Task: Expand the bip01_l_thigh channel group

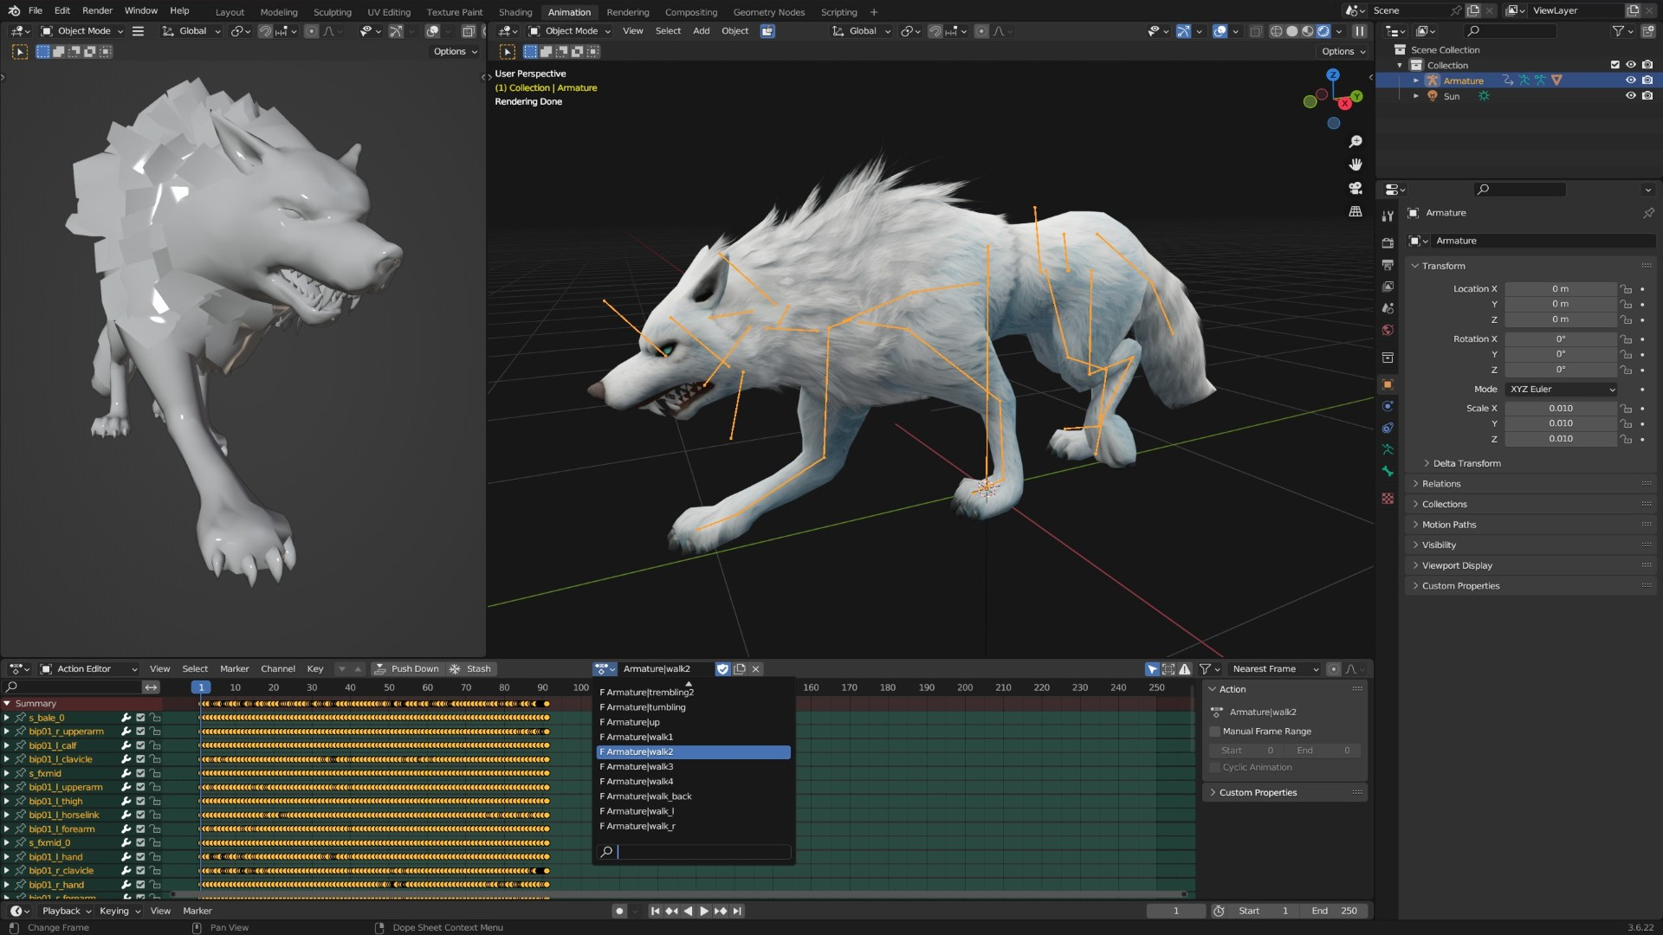Action: [x=7, y=801]
